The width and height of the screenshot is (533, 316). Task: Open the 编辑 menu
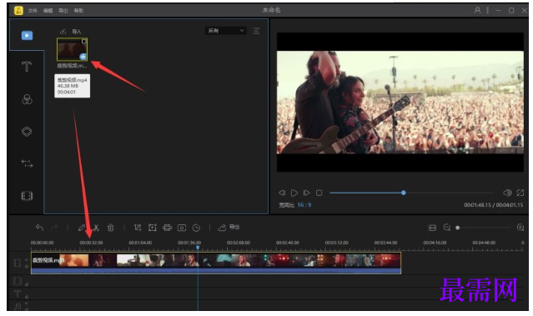(48, 11)
